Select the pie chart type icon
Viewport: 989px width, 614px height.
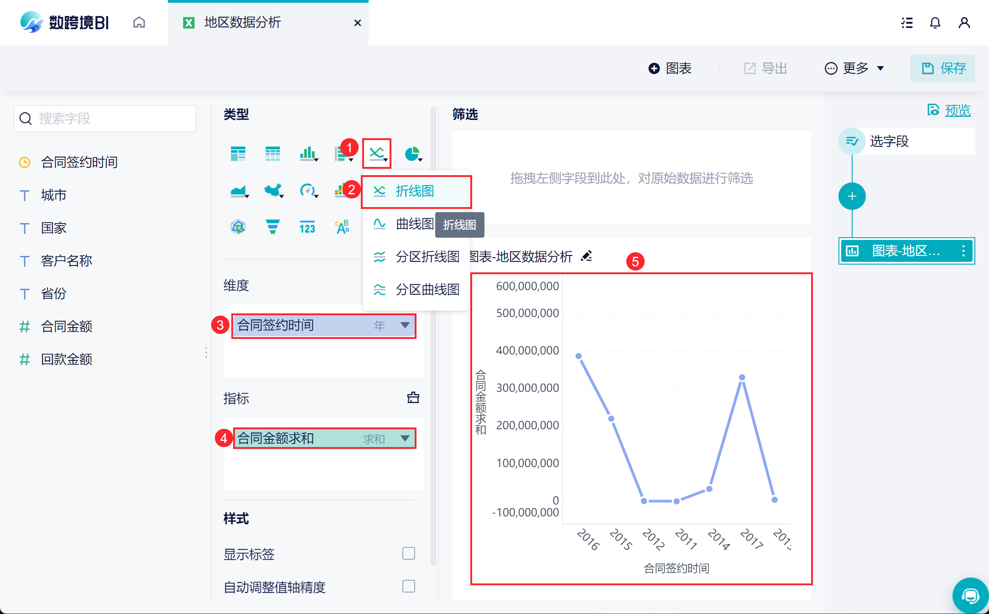(x=412, y=154)
